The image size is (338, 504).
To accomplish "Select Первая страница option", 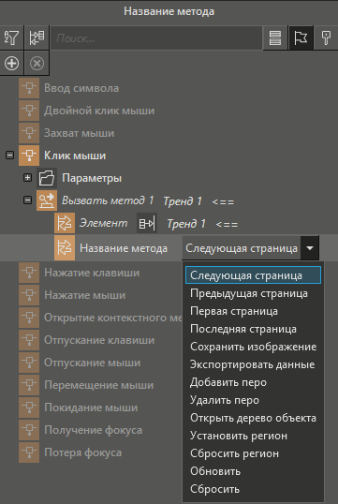I will point(253,311).
